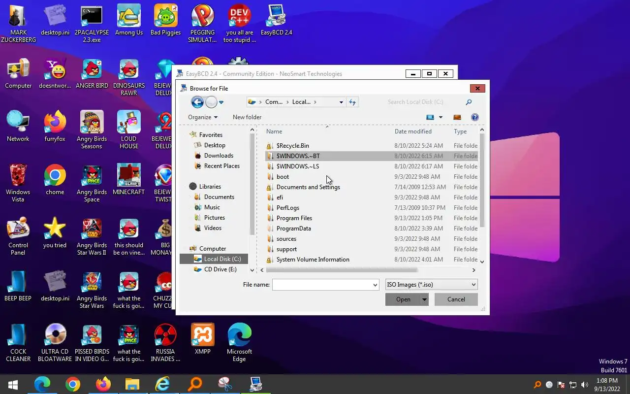Create a New folder
The height and width of the screenshot is (394, 630).
(x=247, y=117)
